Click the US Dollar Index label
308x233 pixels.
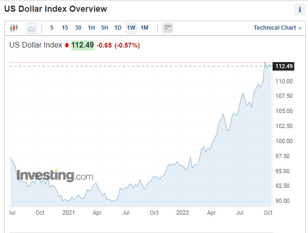[x=35, y=45]
